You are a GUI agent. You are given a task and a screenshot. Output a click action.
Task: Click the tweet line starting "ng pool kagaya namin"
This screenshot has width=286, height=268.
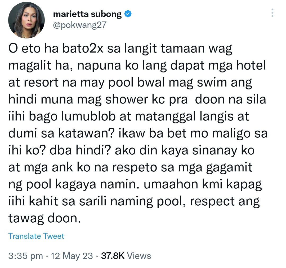[135, 184]
